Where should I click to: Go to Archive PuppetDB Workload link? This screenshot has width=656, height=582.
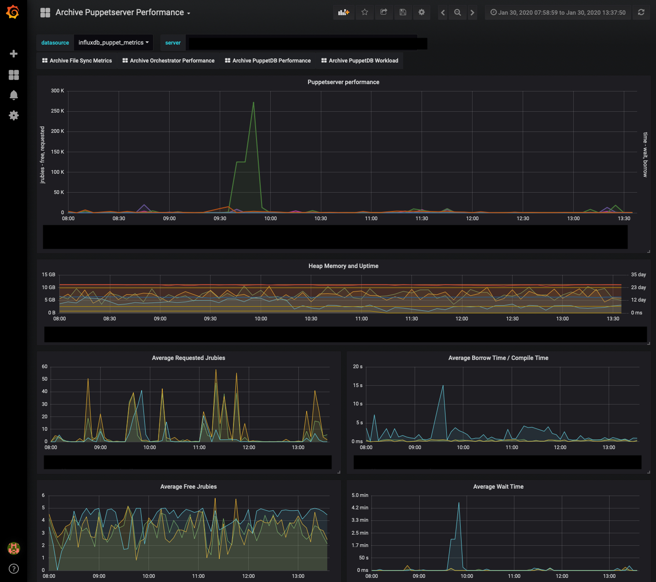pos(359,61)
